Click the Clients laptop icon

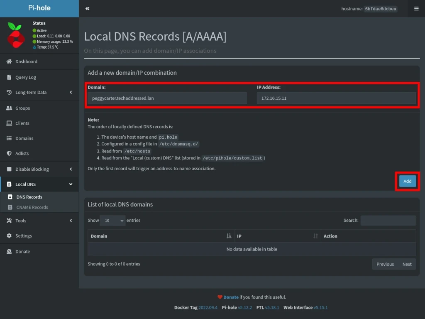click(9, 123)
